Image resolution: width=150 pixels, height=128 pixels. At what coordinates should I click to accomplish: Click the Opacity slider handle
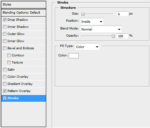point(113,36)
